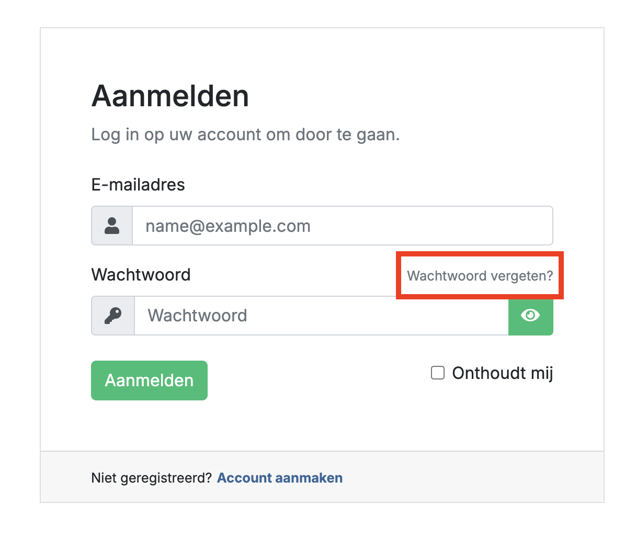Click the 'Niet geregistreerd?' footer text
Viewport: 636px width, 537px height.
click(x=151, y=478)
